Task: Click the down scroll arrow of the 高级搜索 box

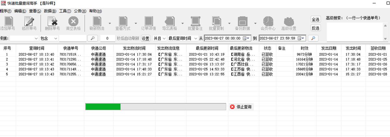Action: click(385, 39)
